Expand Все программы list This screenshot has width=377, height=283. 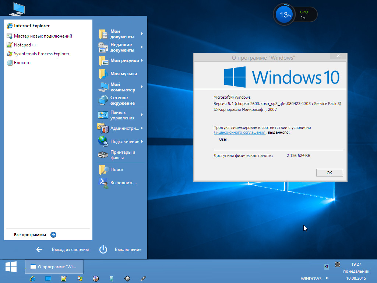[x=53, y=235]
